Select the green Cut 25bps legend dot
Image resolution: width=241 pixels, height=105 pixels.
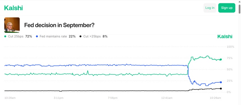(x=5, y=36)
